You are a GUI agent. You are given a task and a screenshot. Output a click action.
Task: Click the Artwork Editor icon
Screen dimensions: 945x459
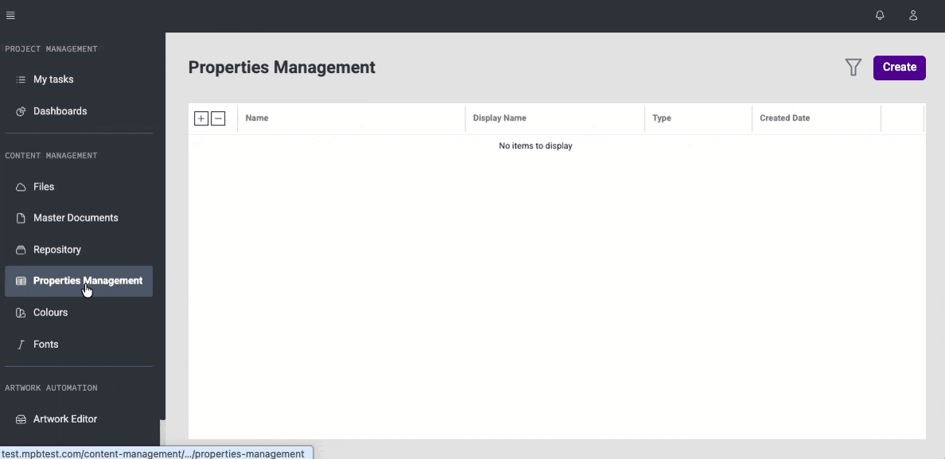21,419
